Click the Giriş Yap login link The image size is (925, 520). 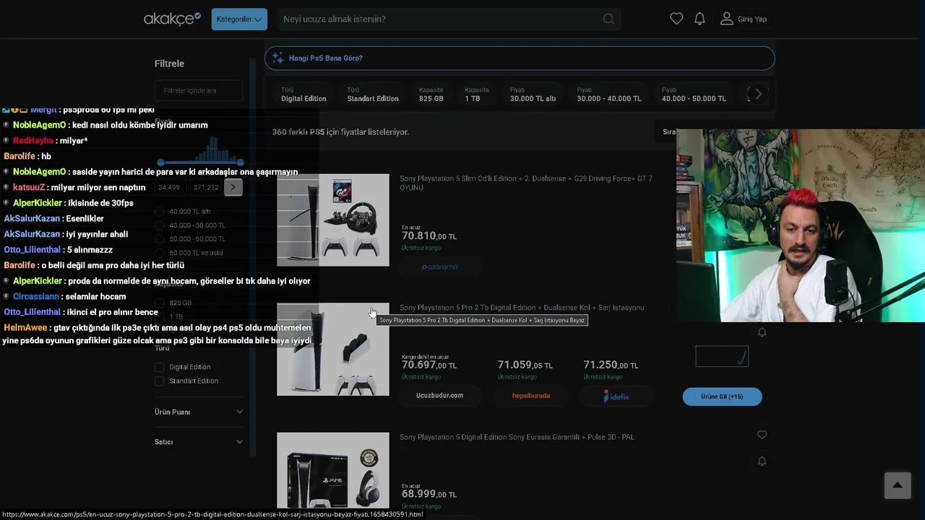pos(752,19)
